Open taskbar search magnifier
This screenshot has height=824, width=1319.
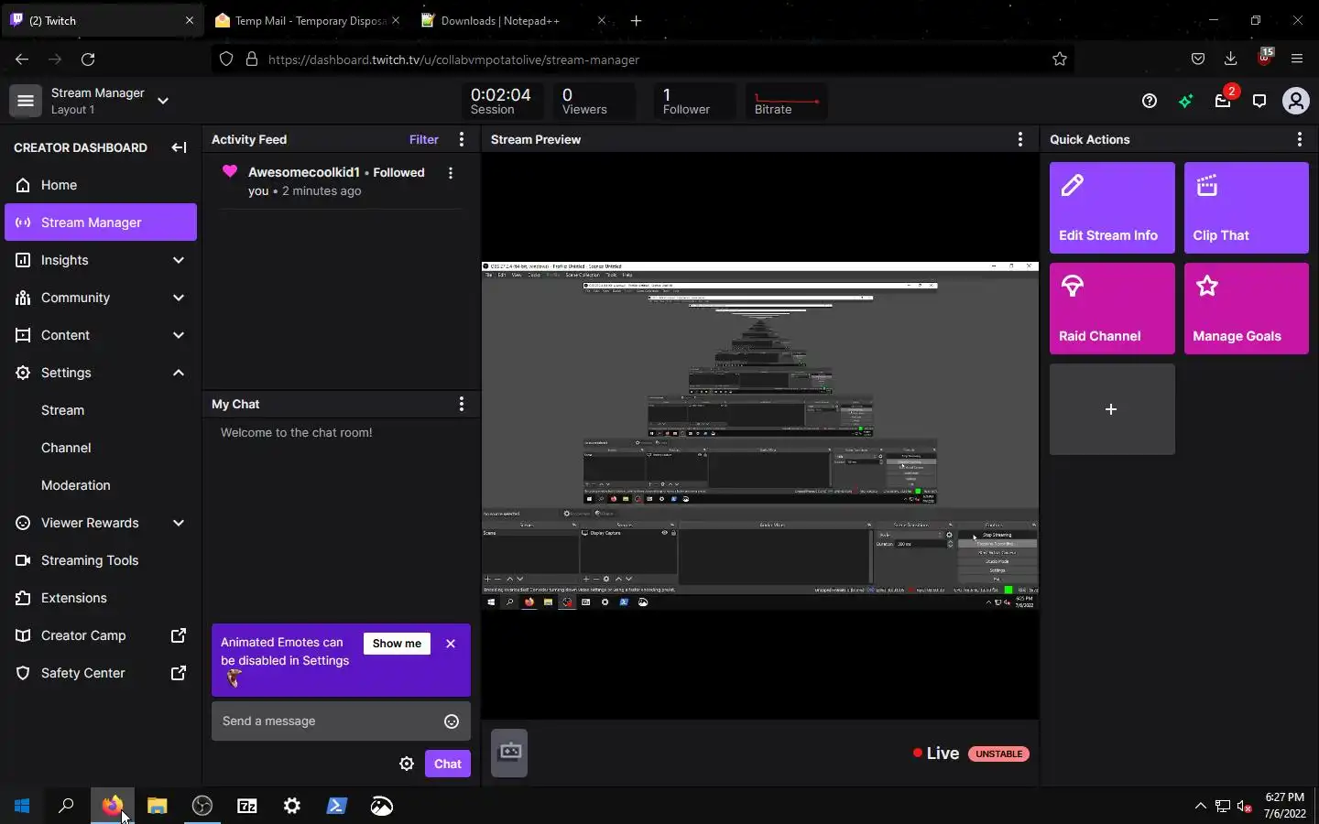coord(66,806)
